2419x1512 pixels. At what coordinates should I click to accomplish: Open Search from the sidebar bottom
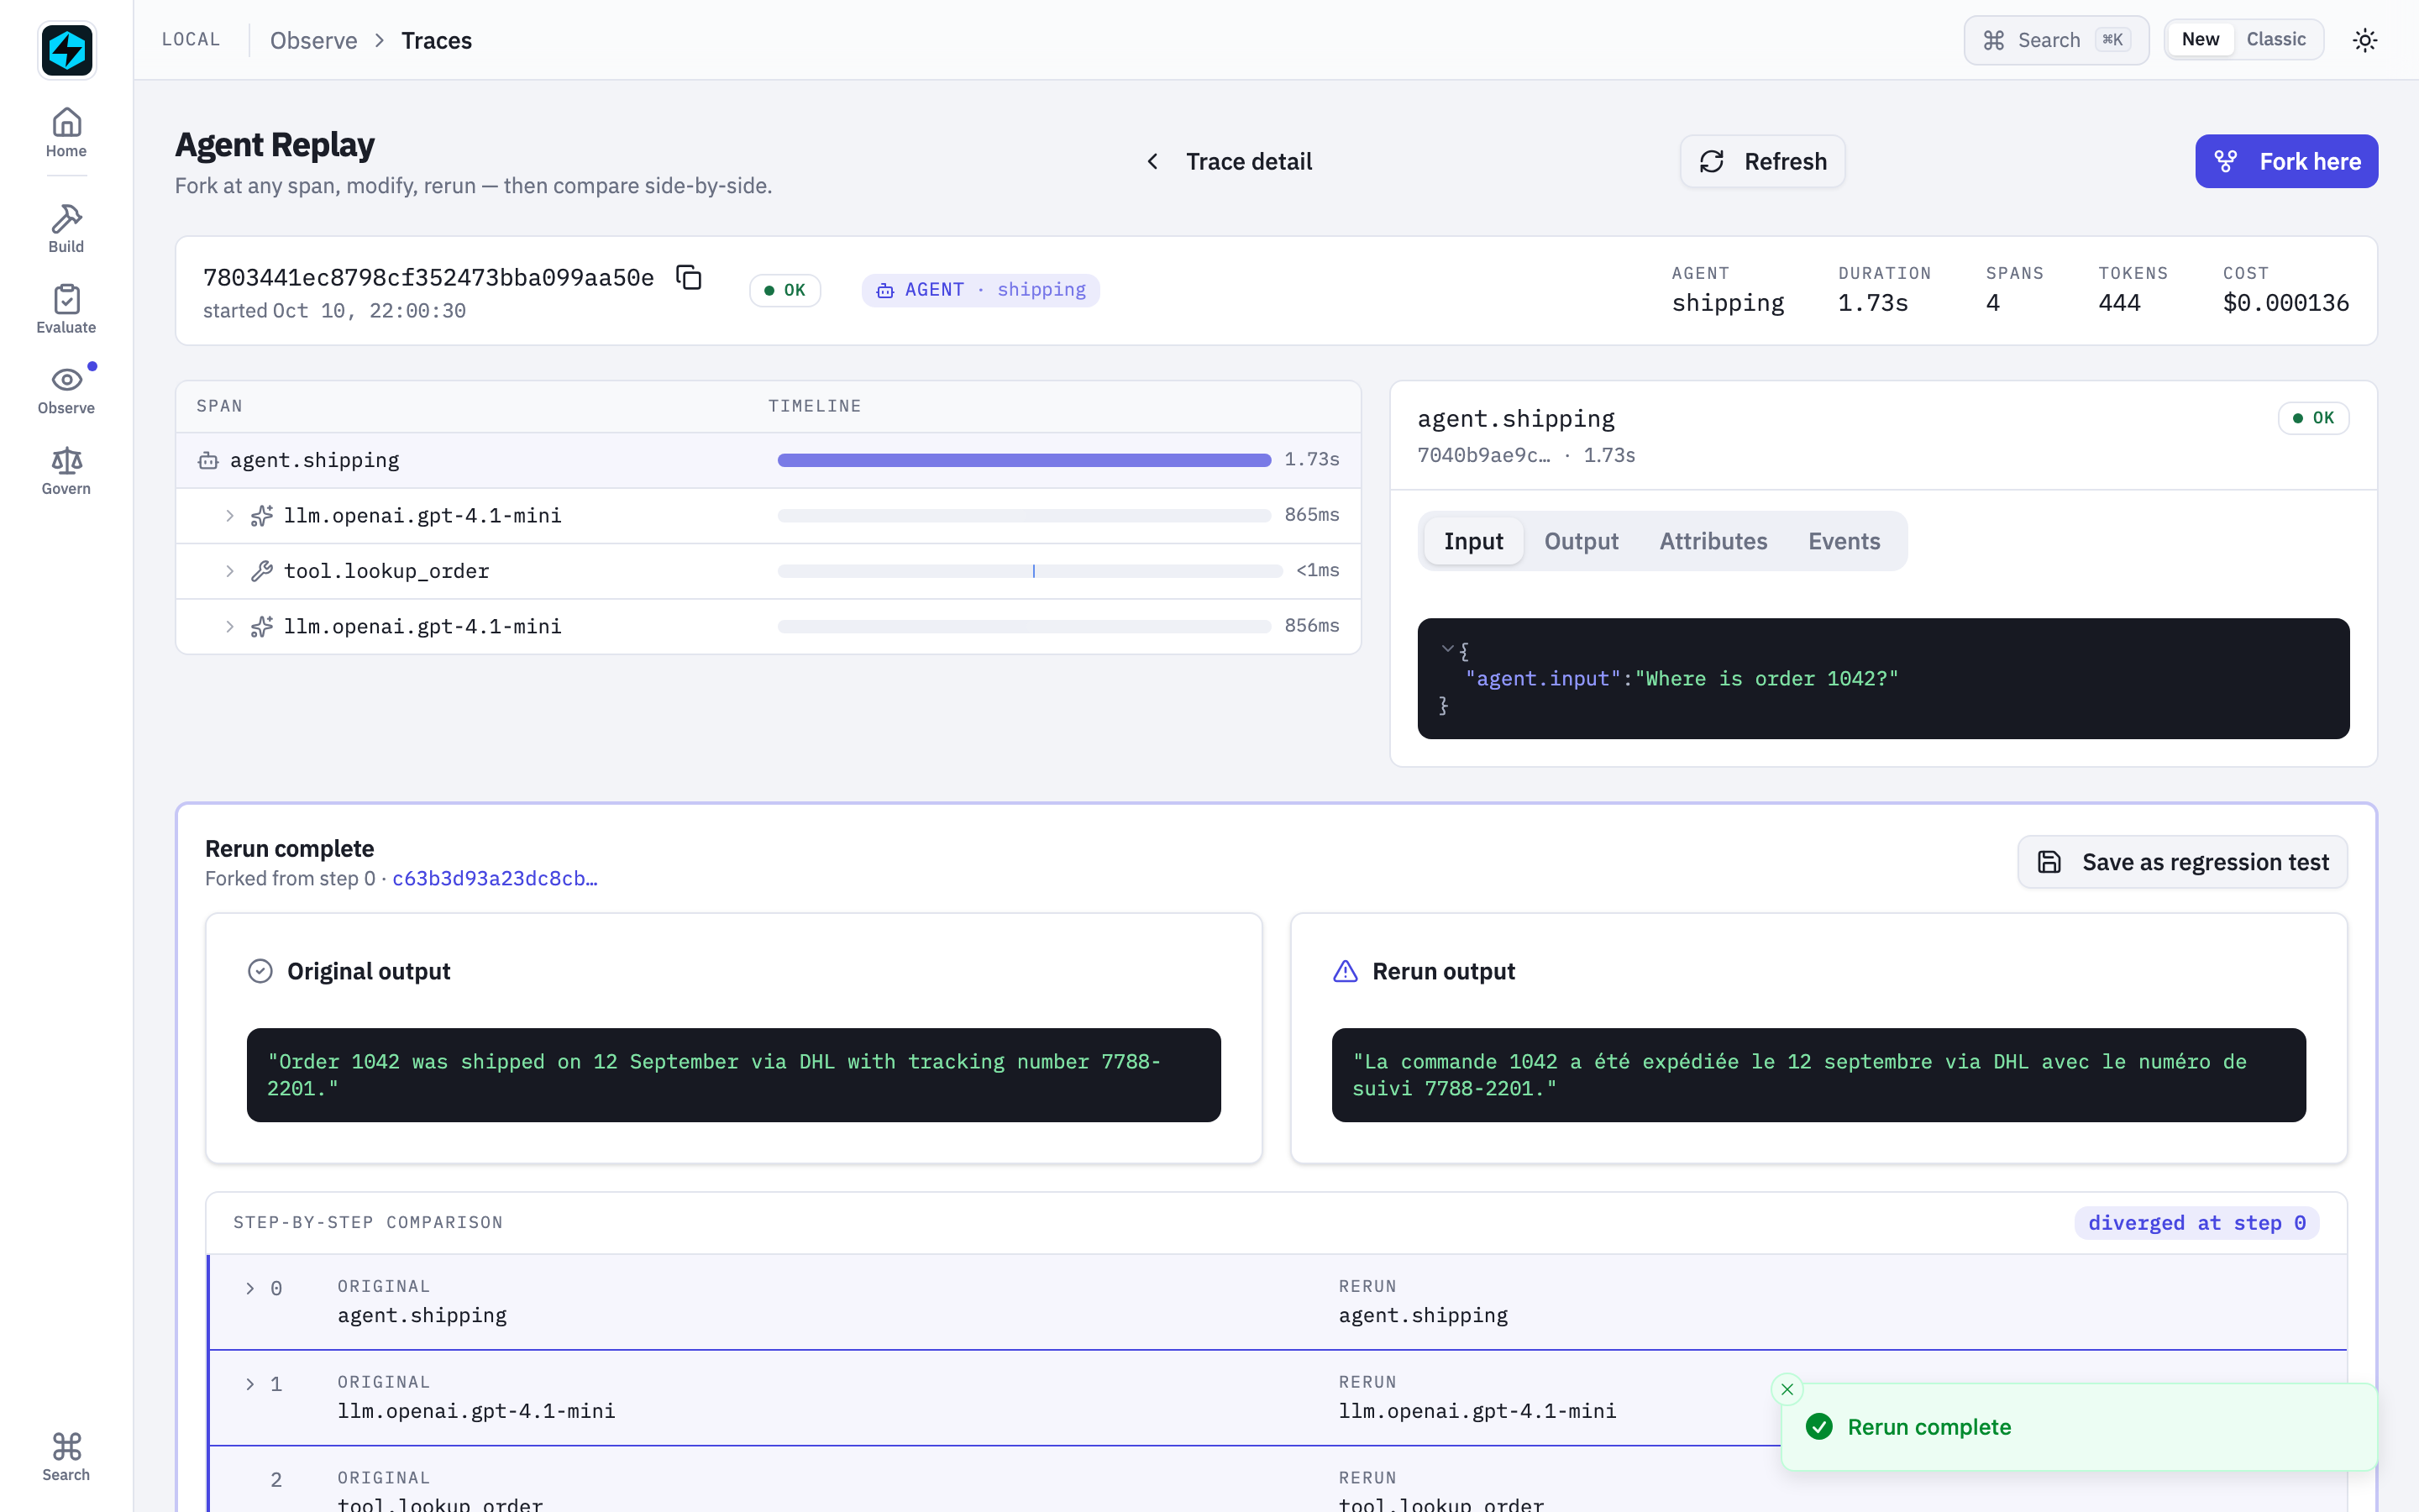pyautogui.click(x=66, y=1456)
